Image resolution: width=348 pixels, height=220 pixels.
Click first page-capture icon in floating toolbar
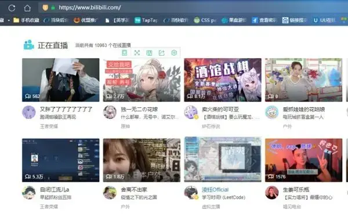[x=125, y=53]
